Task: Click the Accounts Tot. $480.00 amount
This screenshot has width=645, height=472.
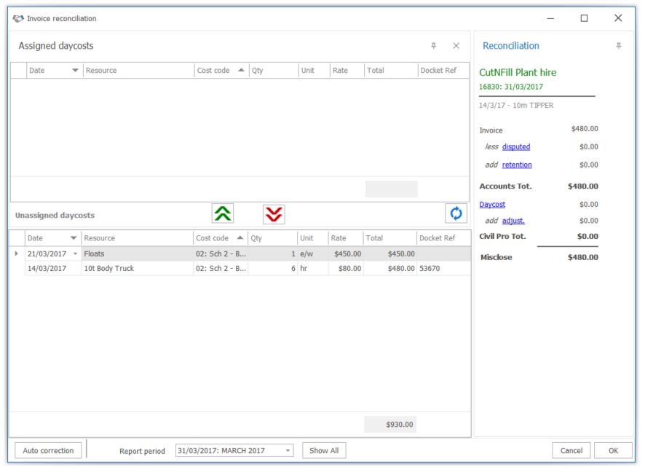Action: coord(583,186)
